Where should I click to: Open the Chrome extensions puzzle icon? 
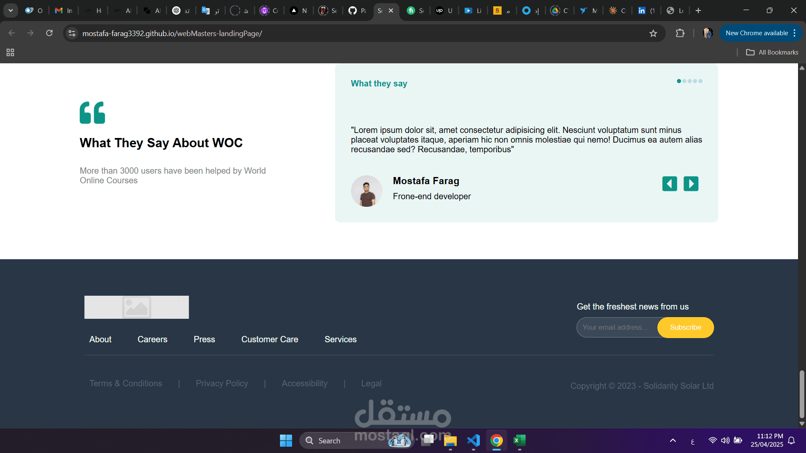coord(680,33)
